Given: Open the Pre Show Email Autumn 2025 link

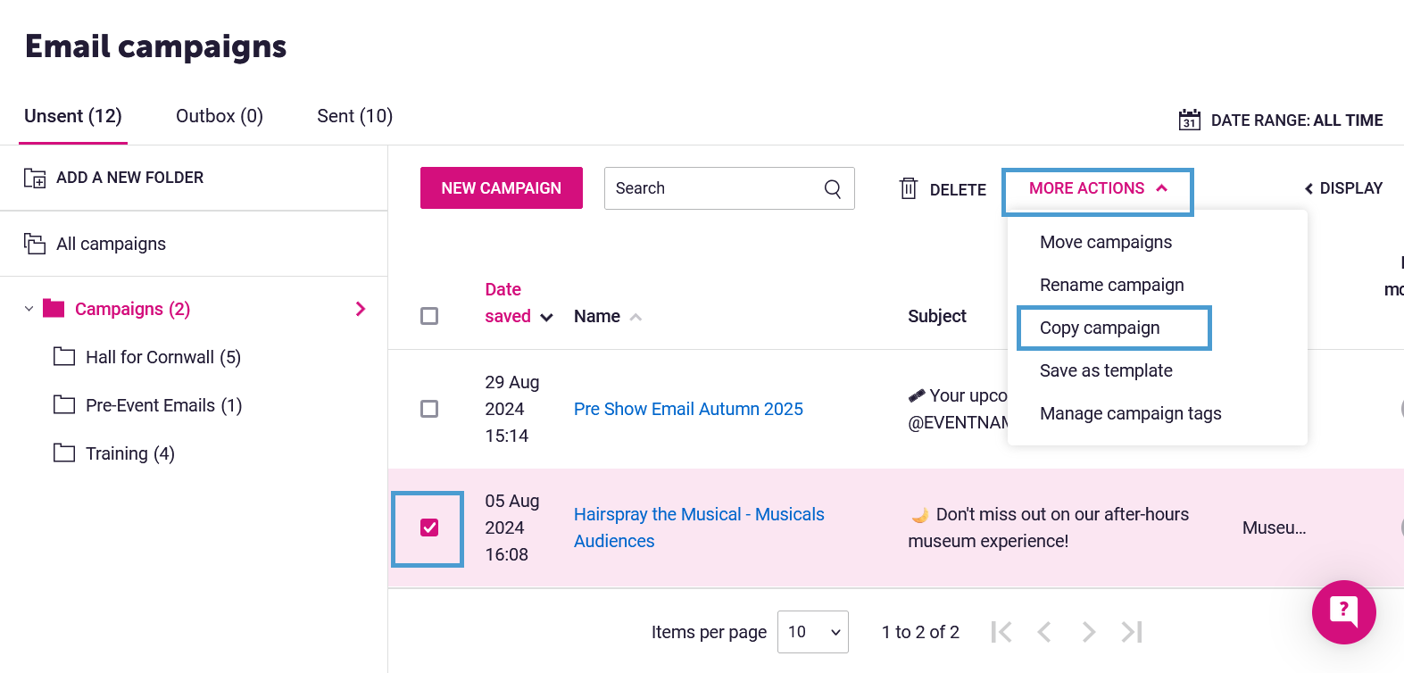Looking at the screenshot, I should tap(688, 409).
